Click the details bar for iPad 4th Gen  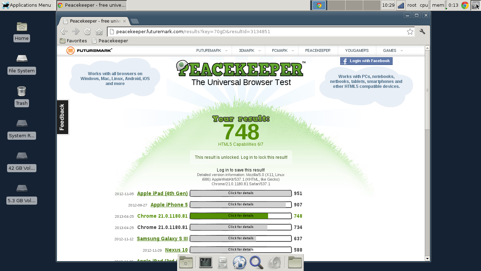tap(241, 193)
